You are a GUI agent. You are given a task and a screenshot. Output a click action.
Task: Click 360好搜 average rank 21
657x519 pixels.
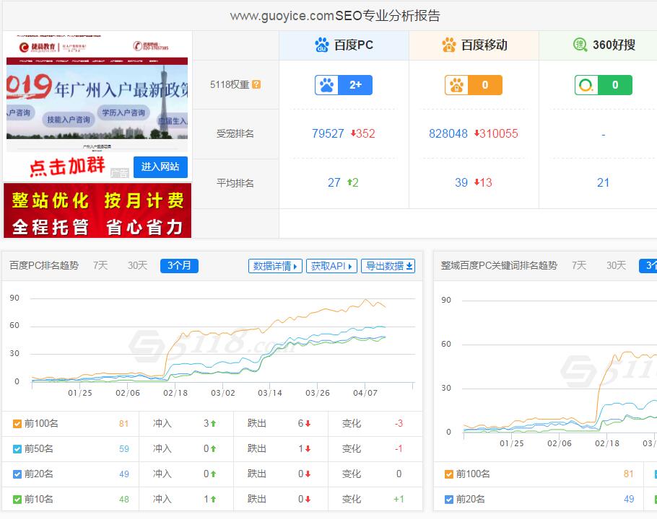603,182
